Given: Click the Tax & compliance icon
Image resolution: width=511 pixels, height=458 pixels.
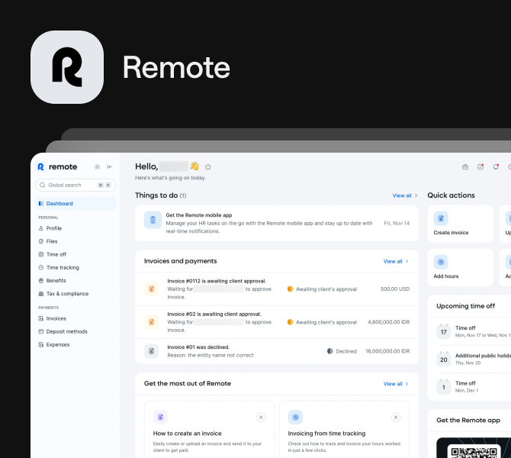Looking at the screenshot, I should click(41, 294).
